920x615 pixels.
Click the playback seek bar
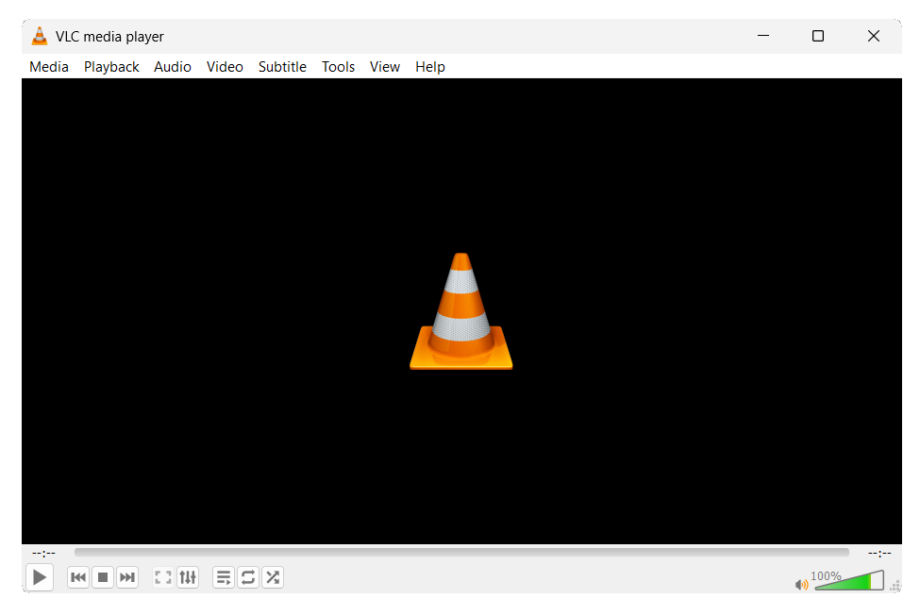coord(461,553)
